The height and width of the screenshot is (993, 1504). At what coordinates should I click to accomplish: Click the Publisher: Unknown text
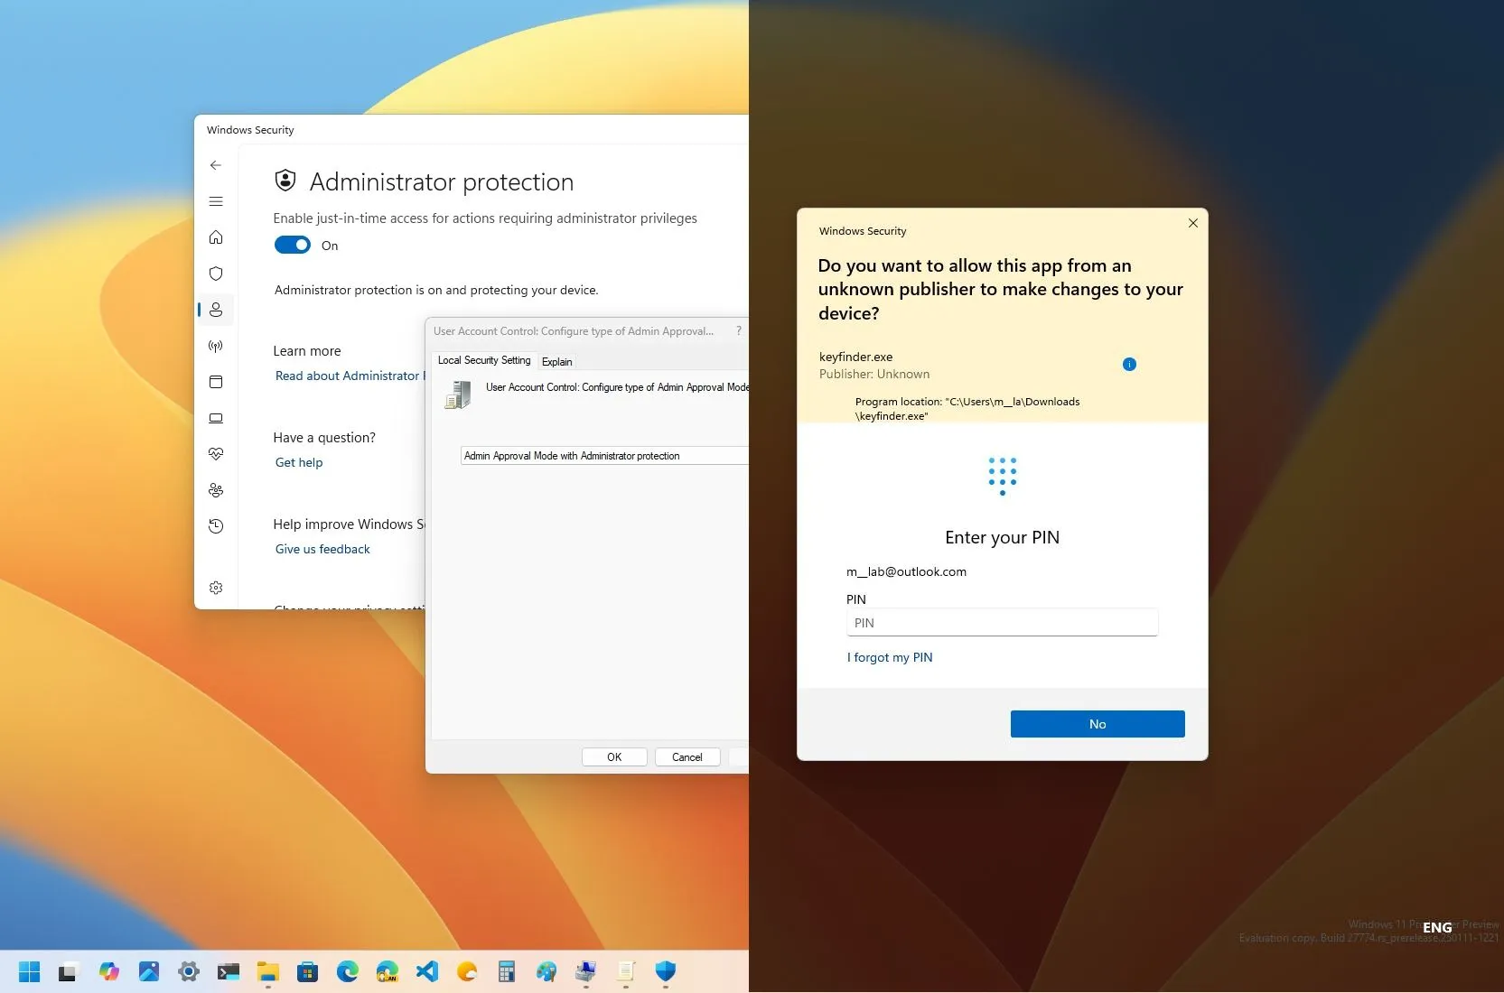(x=874, y=374)
